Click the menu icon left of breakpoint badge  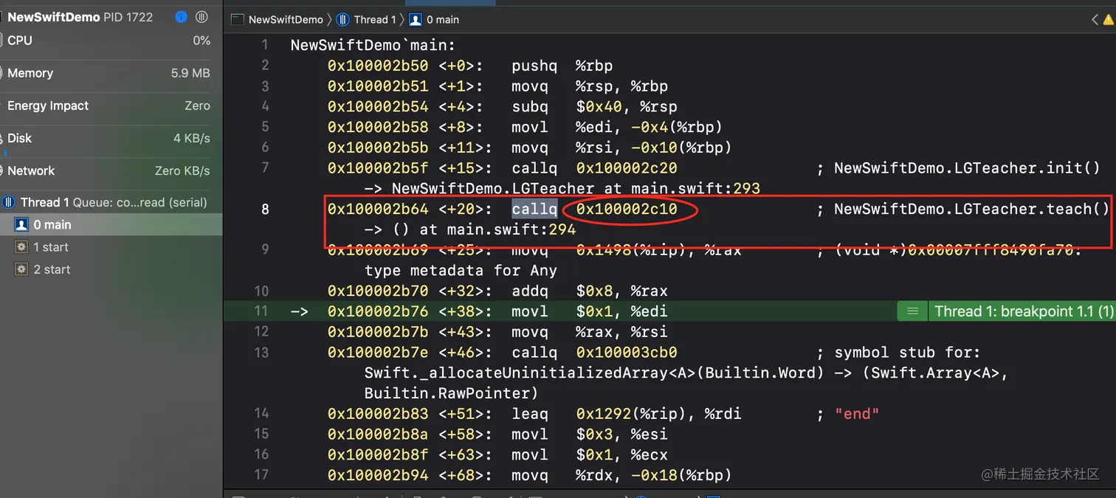click(912, 311)
